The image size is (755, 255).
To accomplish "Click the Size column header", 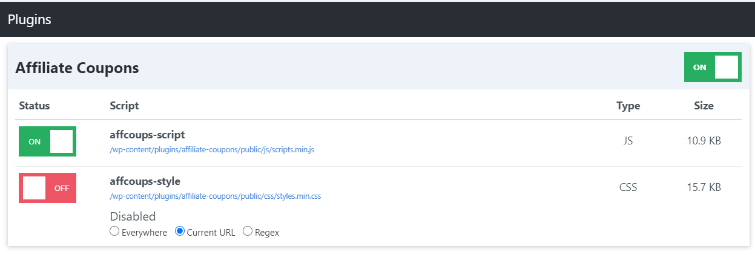I will (704, 106).
